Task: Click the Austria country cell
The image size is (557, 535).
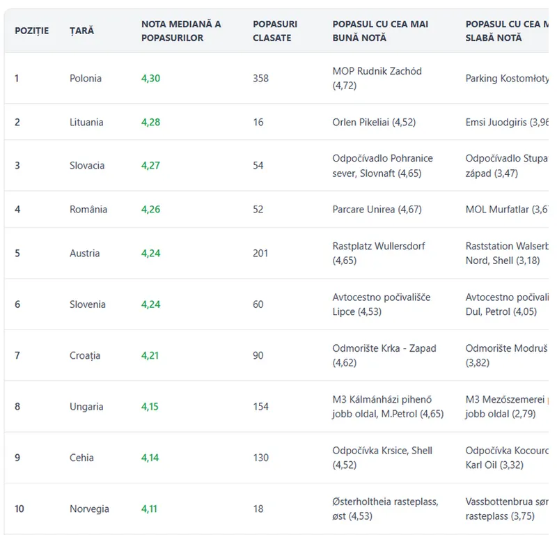Action: [x=84, y=254]
